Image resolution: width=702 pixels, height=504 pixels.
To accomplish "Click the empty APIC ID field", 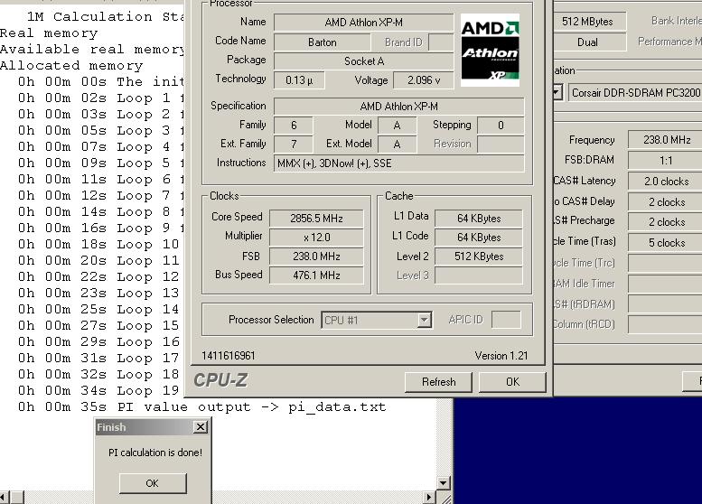I will tap(506, 320).
